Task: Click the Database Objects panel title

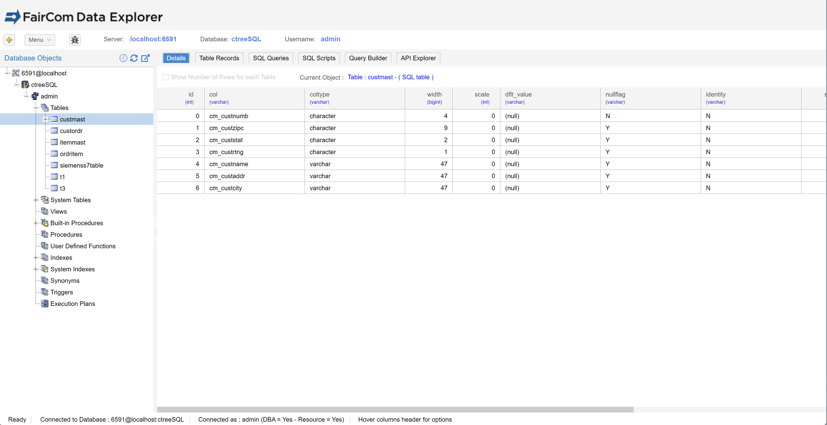Action: coord(33,58)
